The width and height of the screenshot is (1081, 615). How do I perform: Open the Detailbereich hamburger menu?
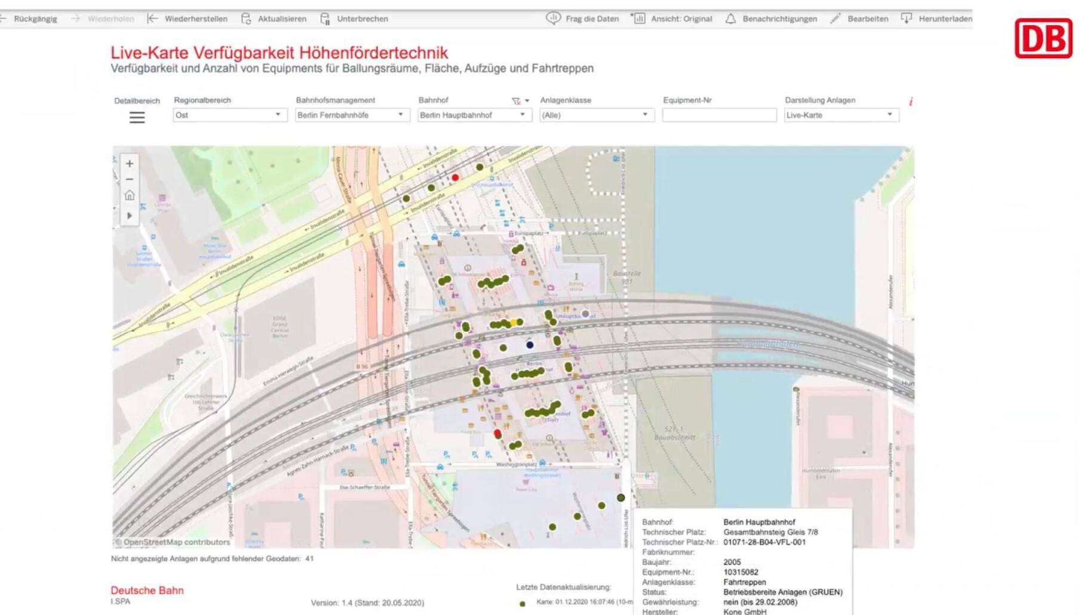click(x=137, y=118)
